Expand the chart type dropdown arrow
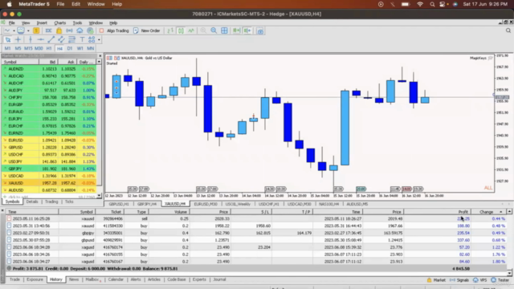 (14, 31)
